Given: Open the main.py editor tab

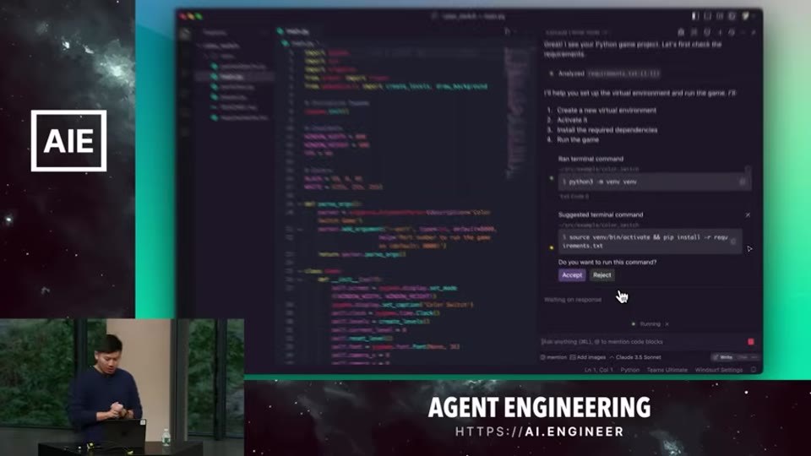Looking at the screenshot, I should [294, 31].
